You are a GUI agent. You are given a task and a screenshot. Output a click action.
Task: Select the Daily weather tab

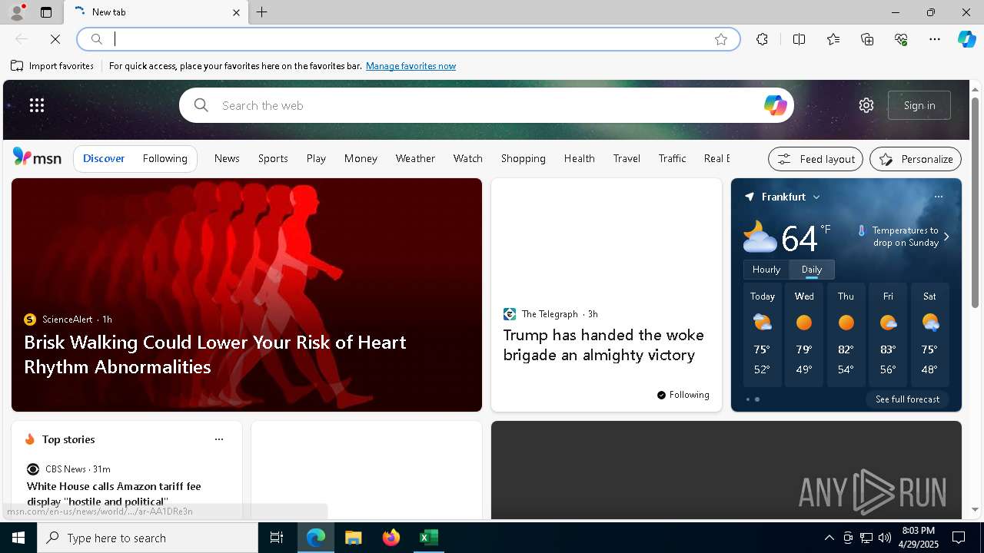pos(812,270)
